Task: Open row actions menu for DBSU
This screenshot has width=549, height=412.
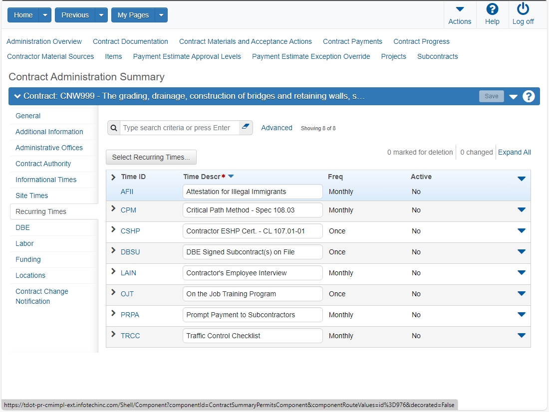Action: pyautogui.click(x=522, y=252)
